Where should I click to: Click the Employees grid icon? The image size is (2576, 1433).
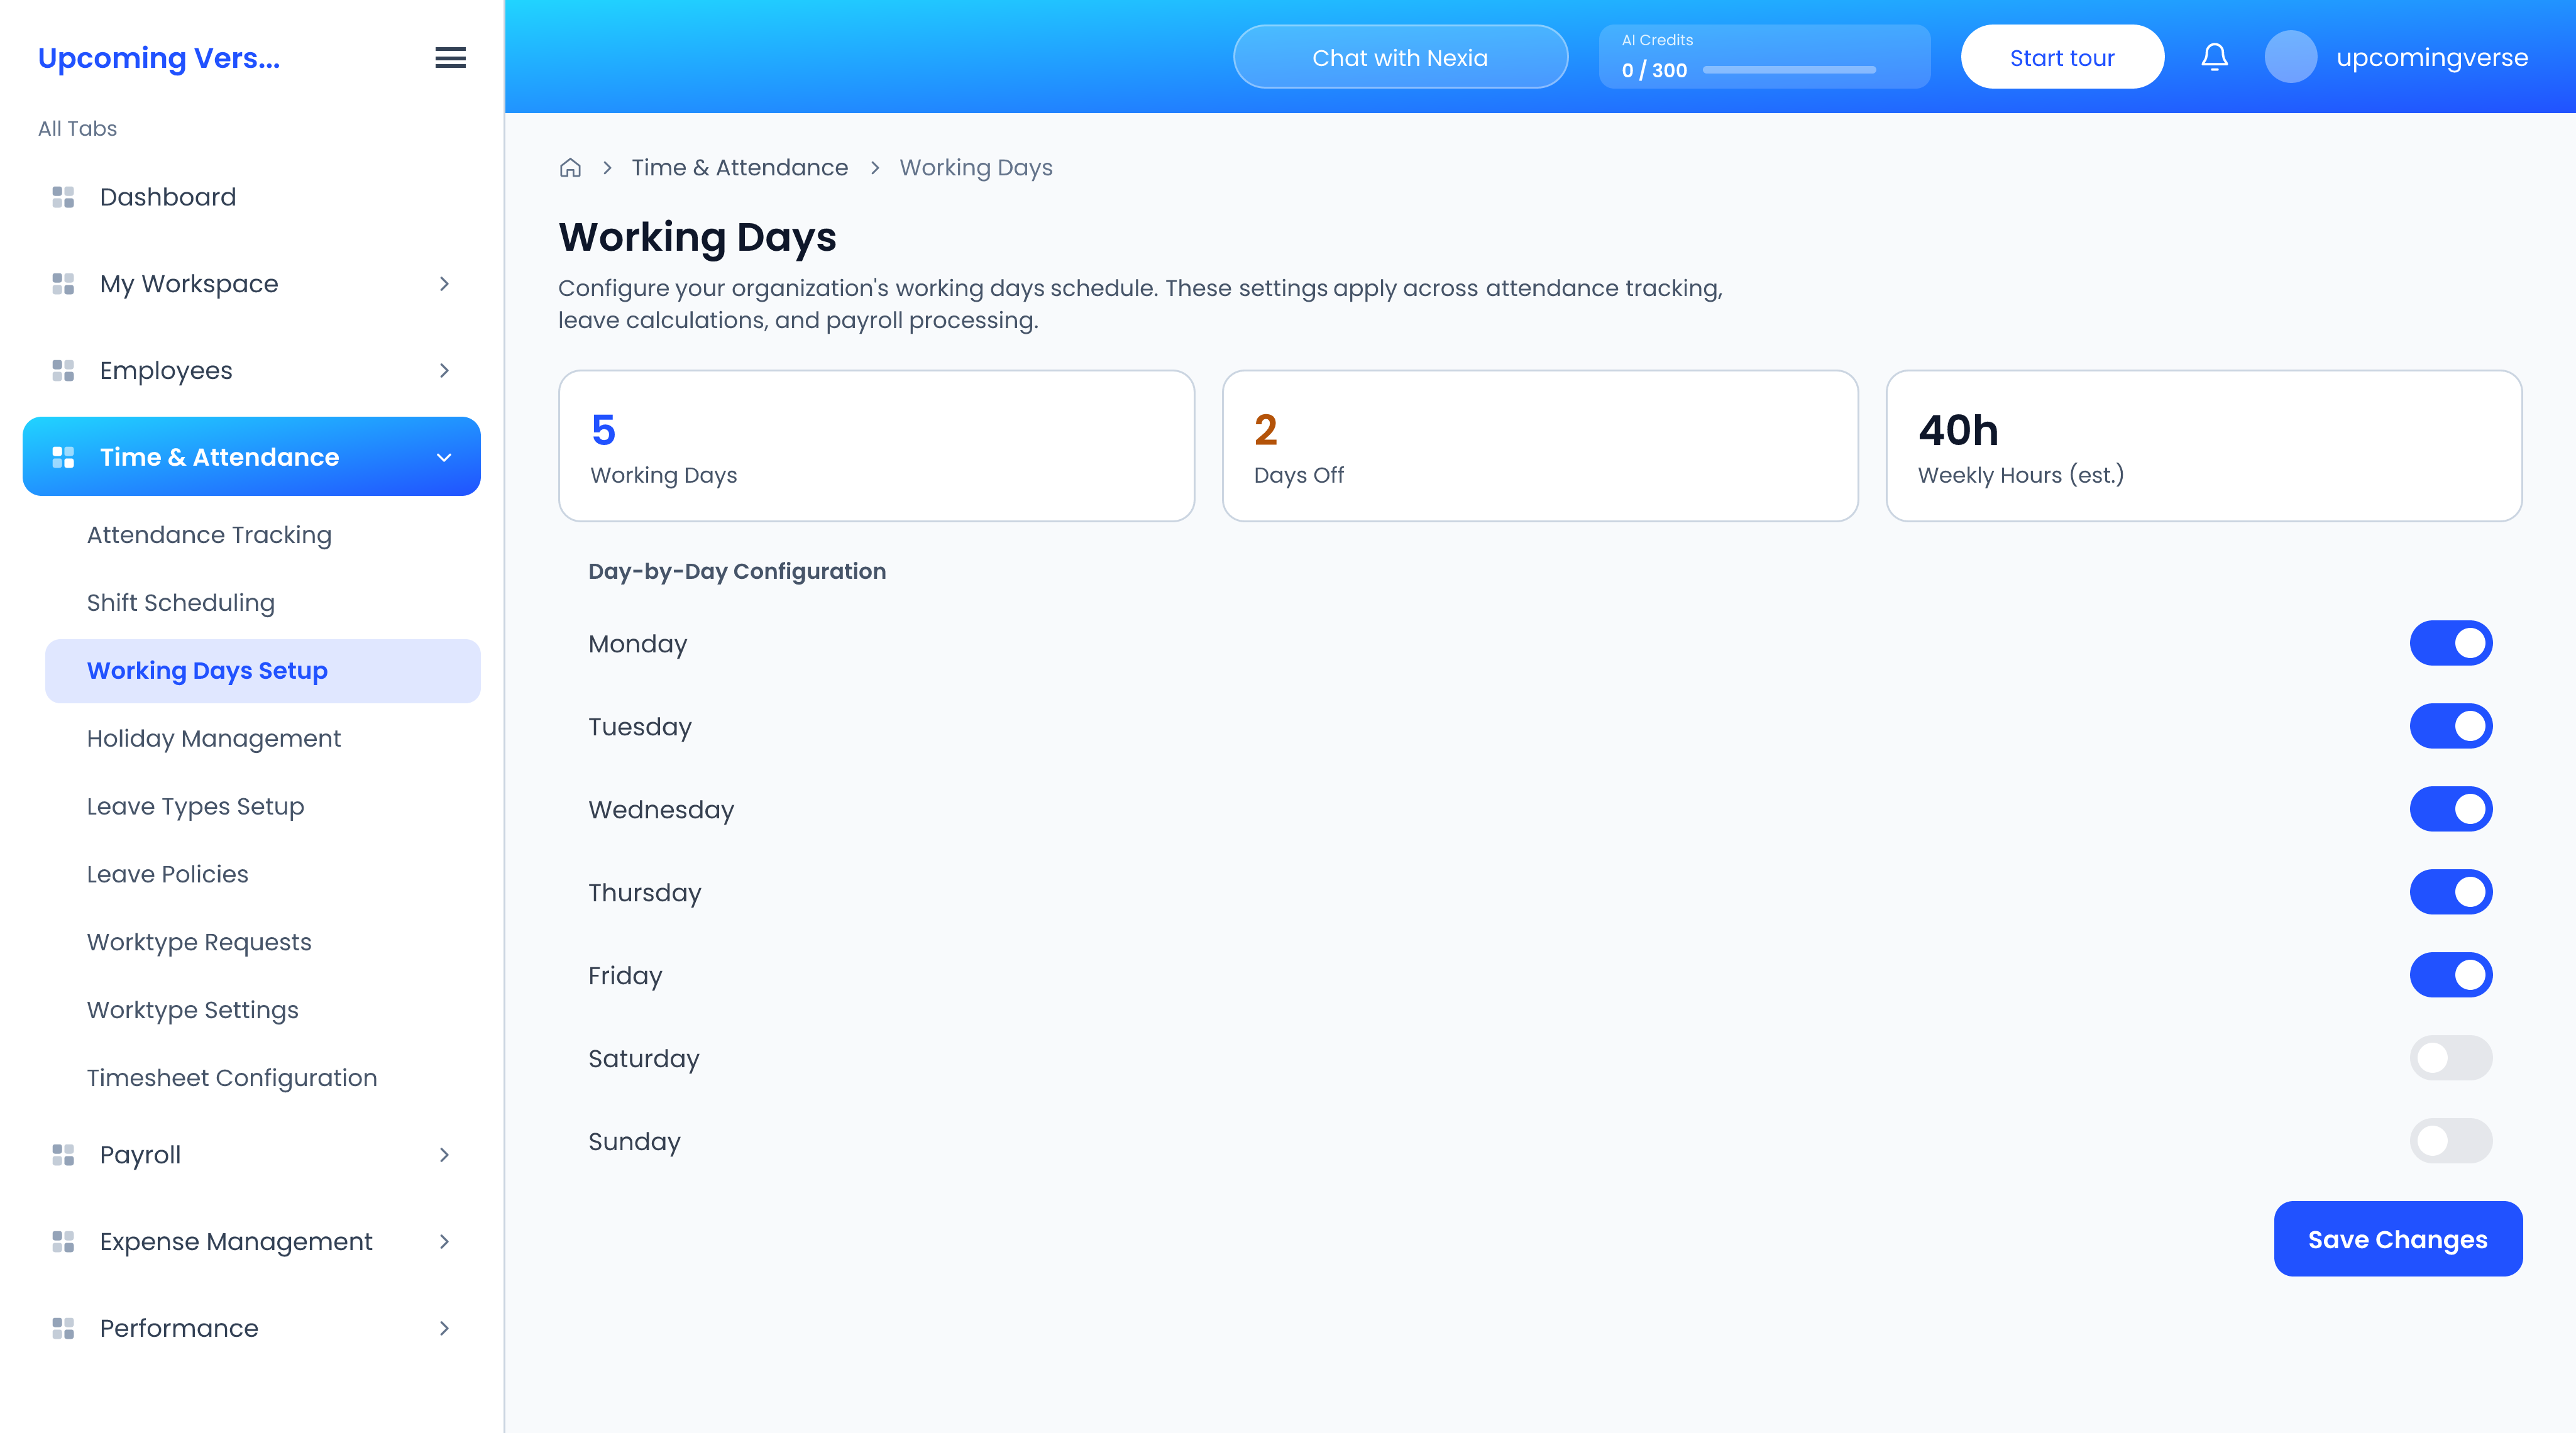[63, 371]
